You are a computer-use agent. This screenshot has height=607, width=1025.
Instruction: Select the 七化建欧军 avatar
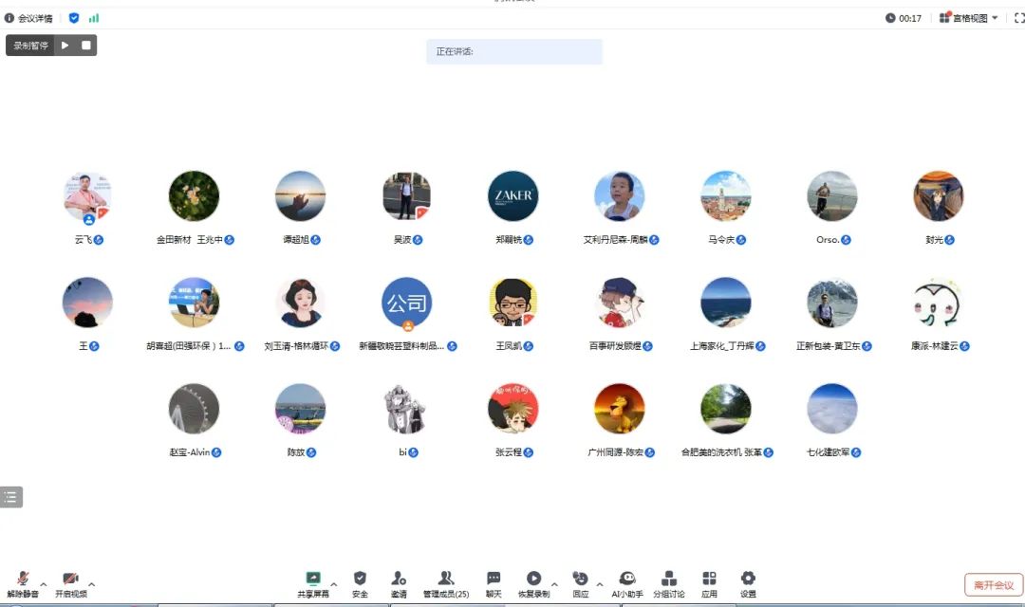tap(832, 409)
